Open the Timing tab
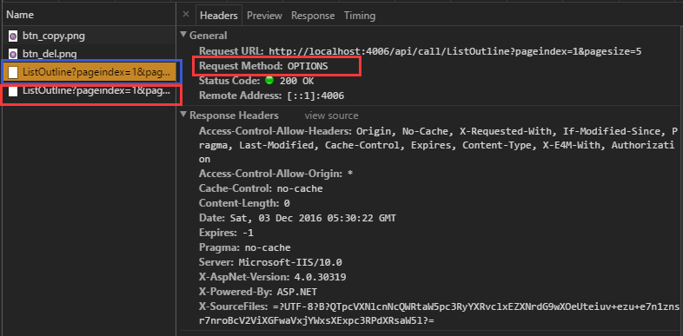Image resolution: width=683 pixels, height=336 pixels. 360,16
